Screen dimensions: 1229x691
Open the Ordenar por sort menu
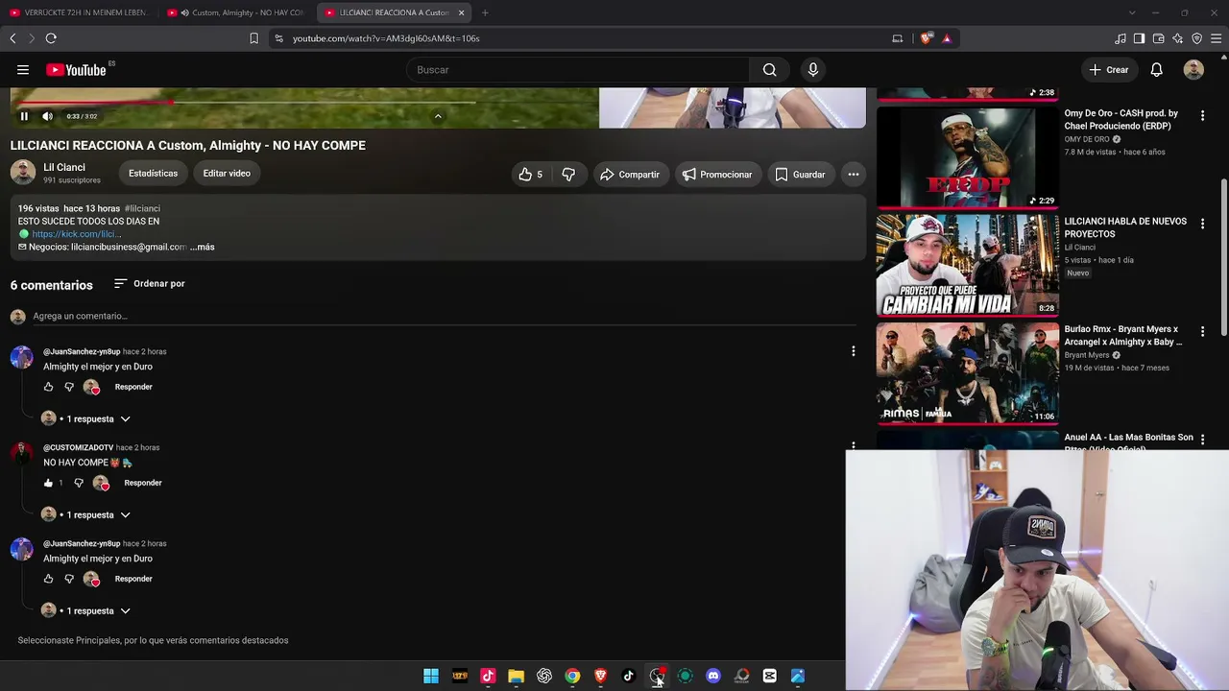click(x=150, y=284)
